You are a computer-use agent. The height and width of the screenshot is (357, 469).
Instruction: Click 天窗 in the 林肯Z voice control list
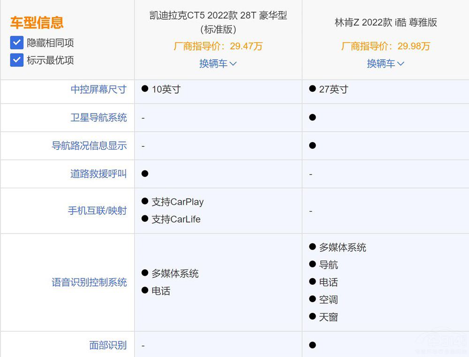tap(328, 318)
